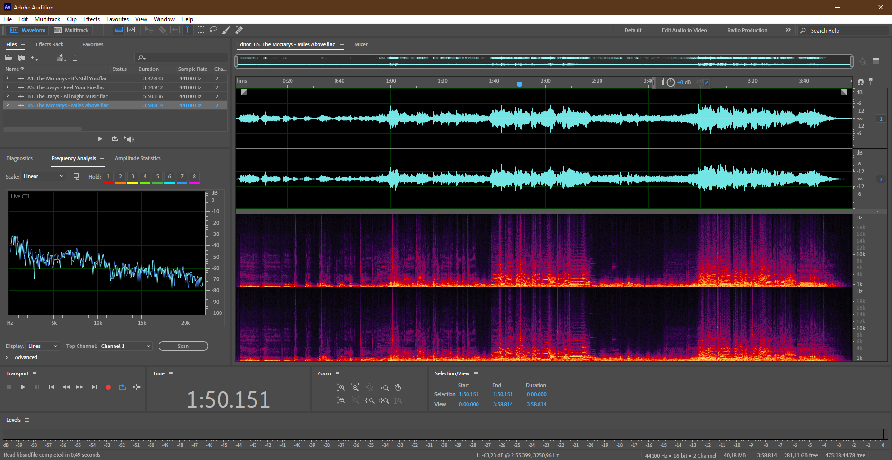Adjust the HUD volume knob +0 dB
Screen dimensions: 892x460
click(671, 82)
